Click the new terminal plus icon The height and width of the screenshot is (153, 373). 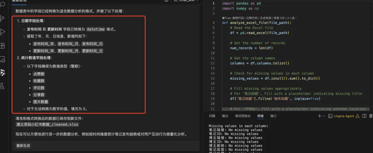pos(319,116)
